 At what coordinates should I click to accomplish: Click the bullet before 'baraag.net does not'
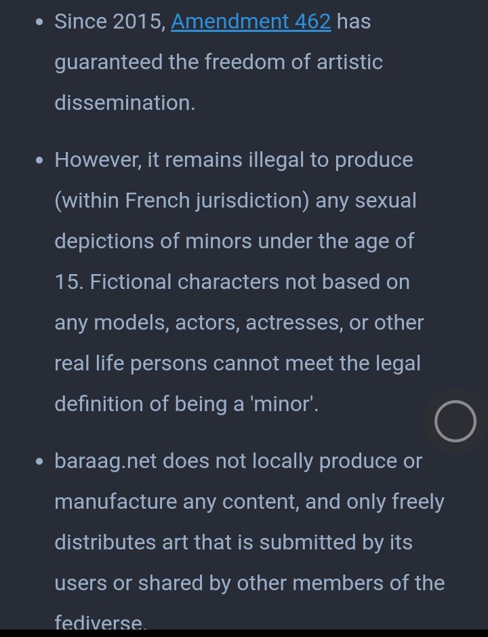[39, 461]
